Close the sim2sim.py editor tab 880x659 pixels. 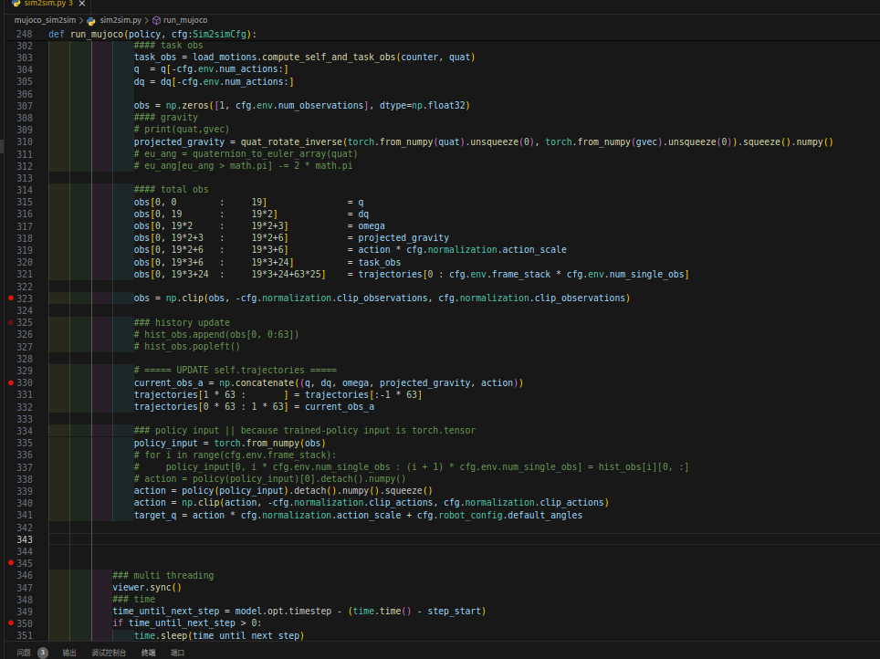(x=82, y=4)
